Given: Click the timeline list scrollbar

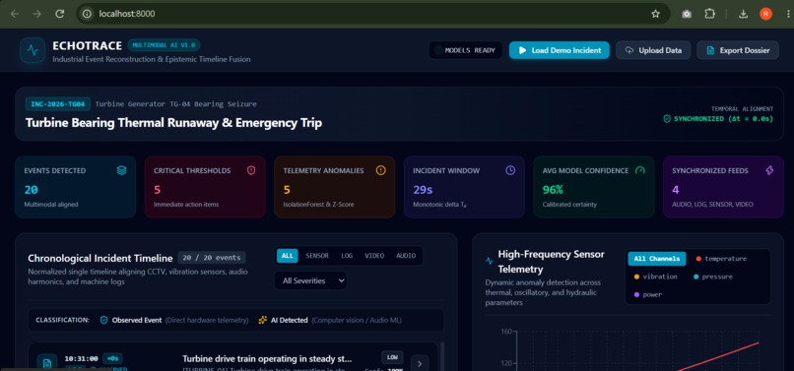Looking at the screenshot, I should click(442, 356).
